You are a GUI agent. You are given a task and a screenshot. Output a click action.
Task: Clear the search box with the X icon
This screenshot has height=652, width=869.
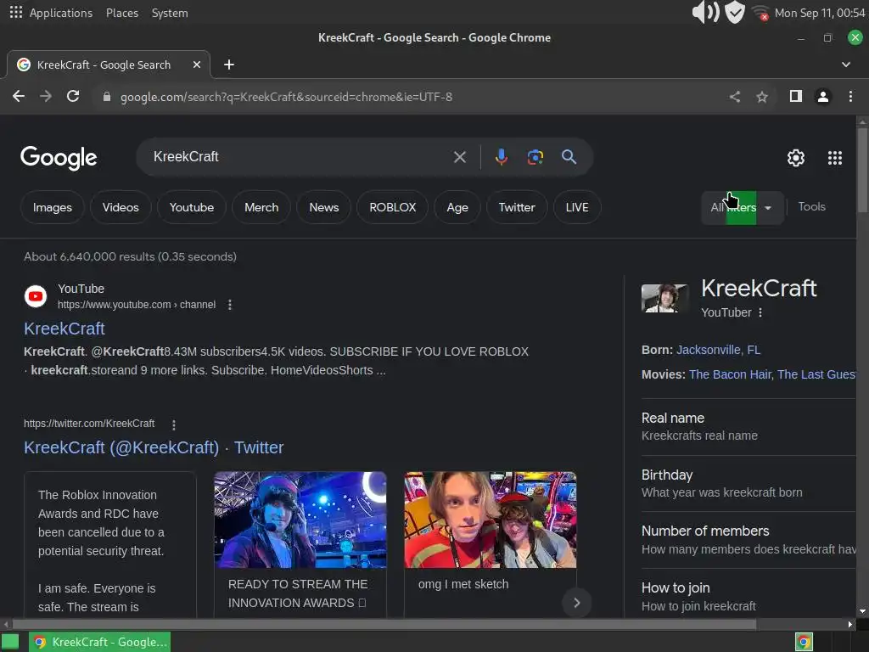click(x=459, y=157)
